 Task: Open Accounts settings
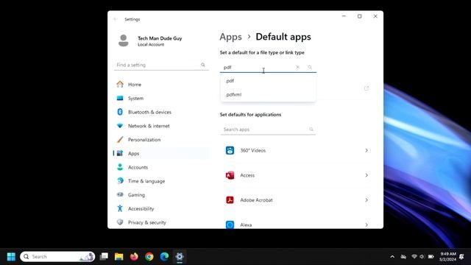tap(161, 167)
